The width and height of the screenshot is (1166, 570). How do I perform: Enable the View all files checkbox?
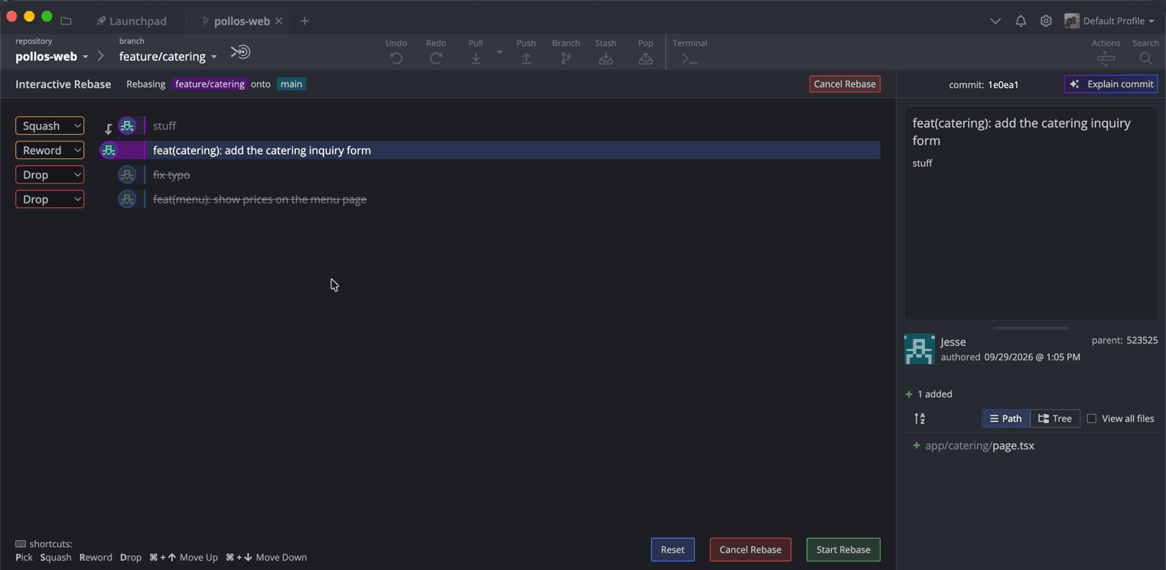pos(1092,419)
